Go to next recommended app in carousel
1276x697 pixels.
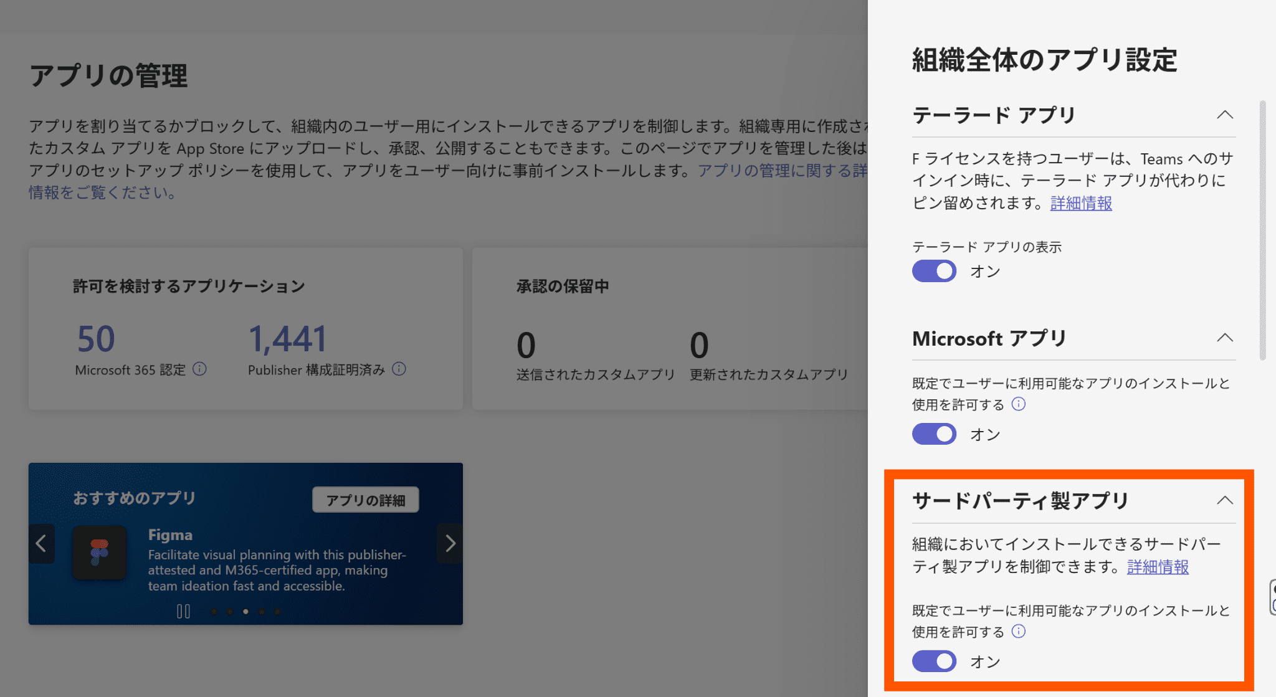450,544
